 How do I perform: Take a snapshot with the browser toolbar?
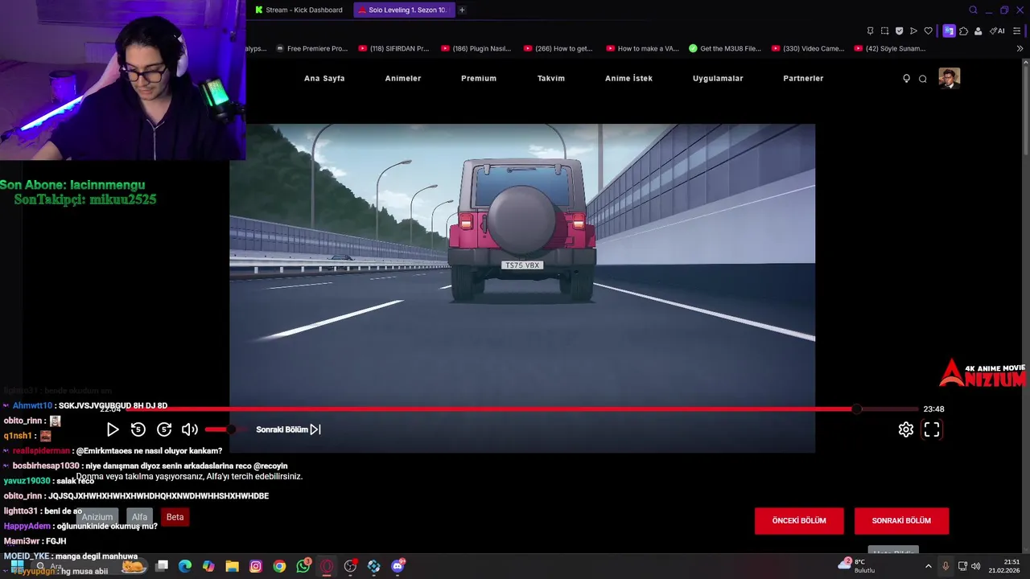tap(884, 31)
